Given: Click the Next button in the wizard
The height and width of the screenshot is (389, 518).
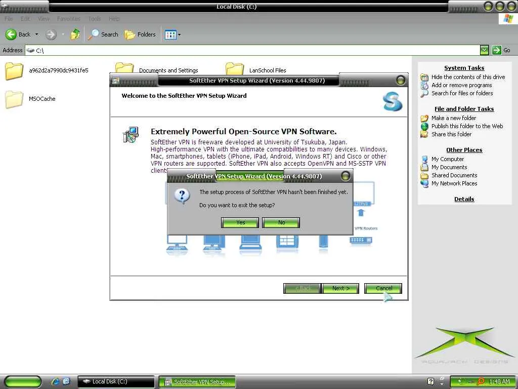Looking at the screenshot, I should point(340,288).
